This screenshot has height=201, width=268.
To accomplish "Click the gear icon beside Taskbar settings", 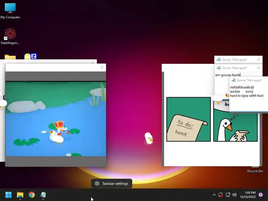I will (97, 183).
